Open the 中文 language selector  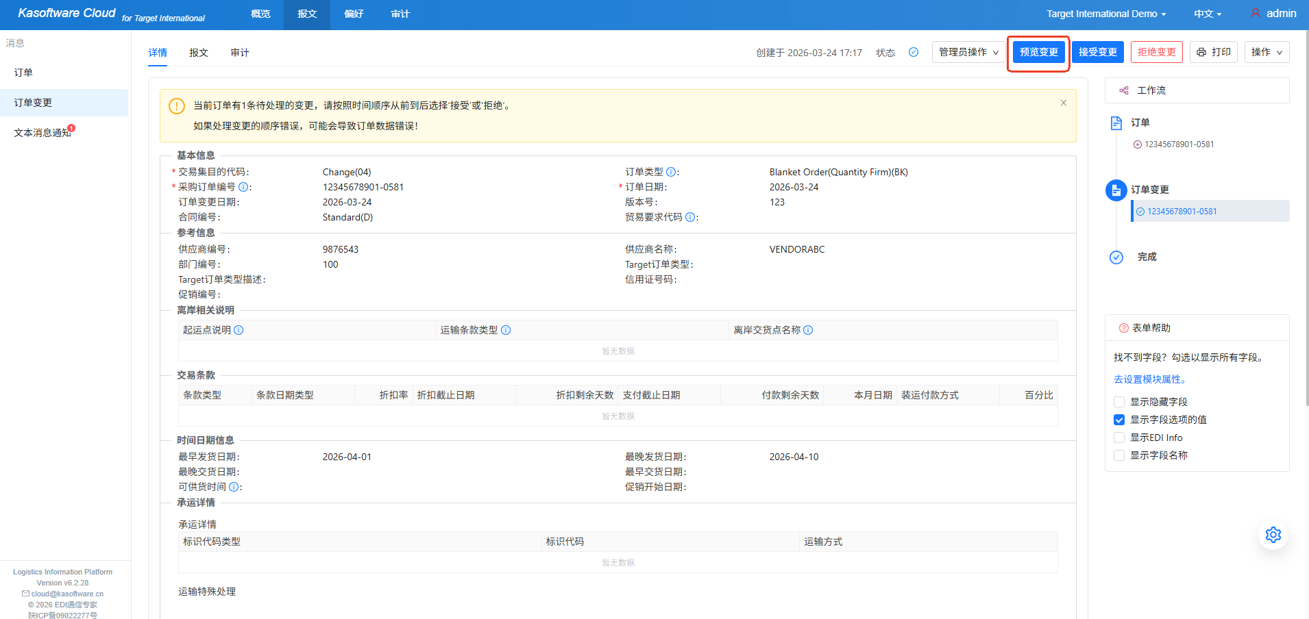(x=1207, y=14)
